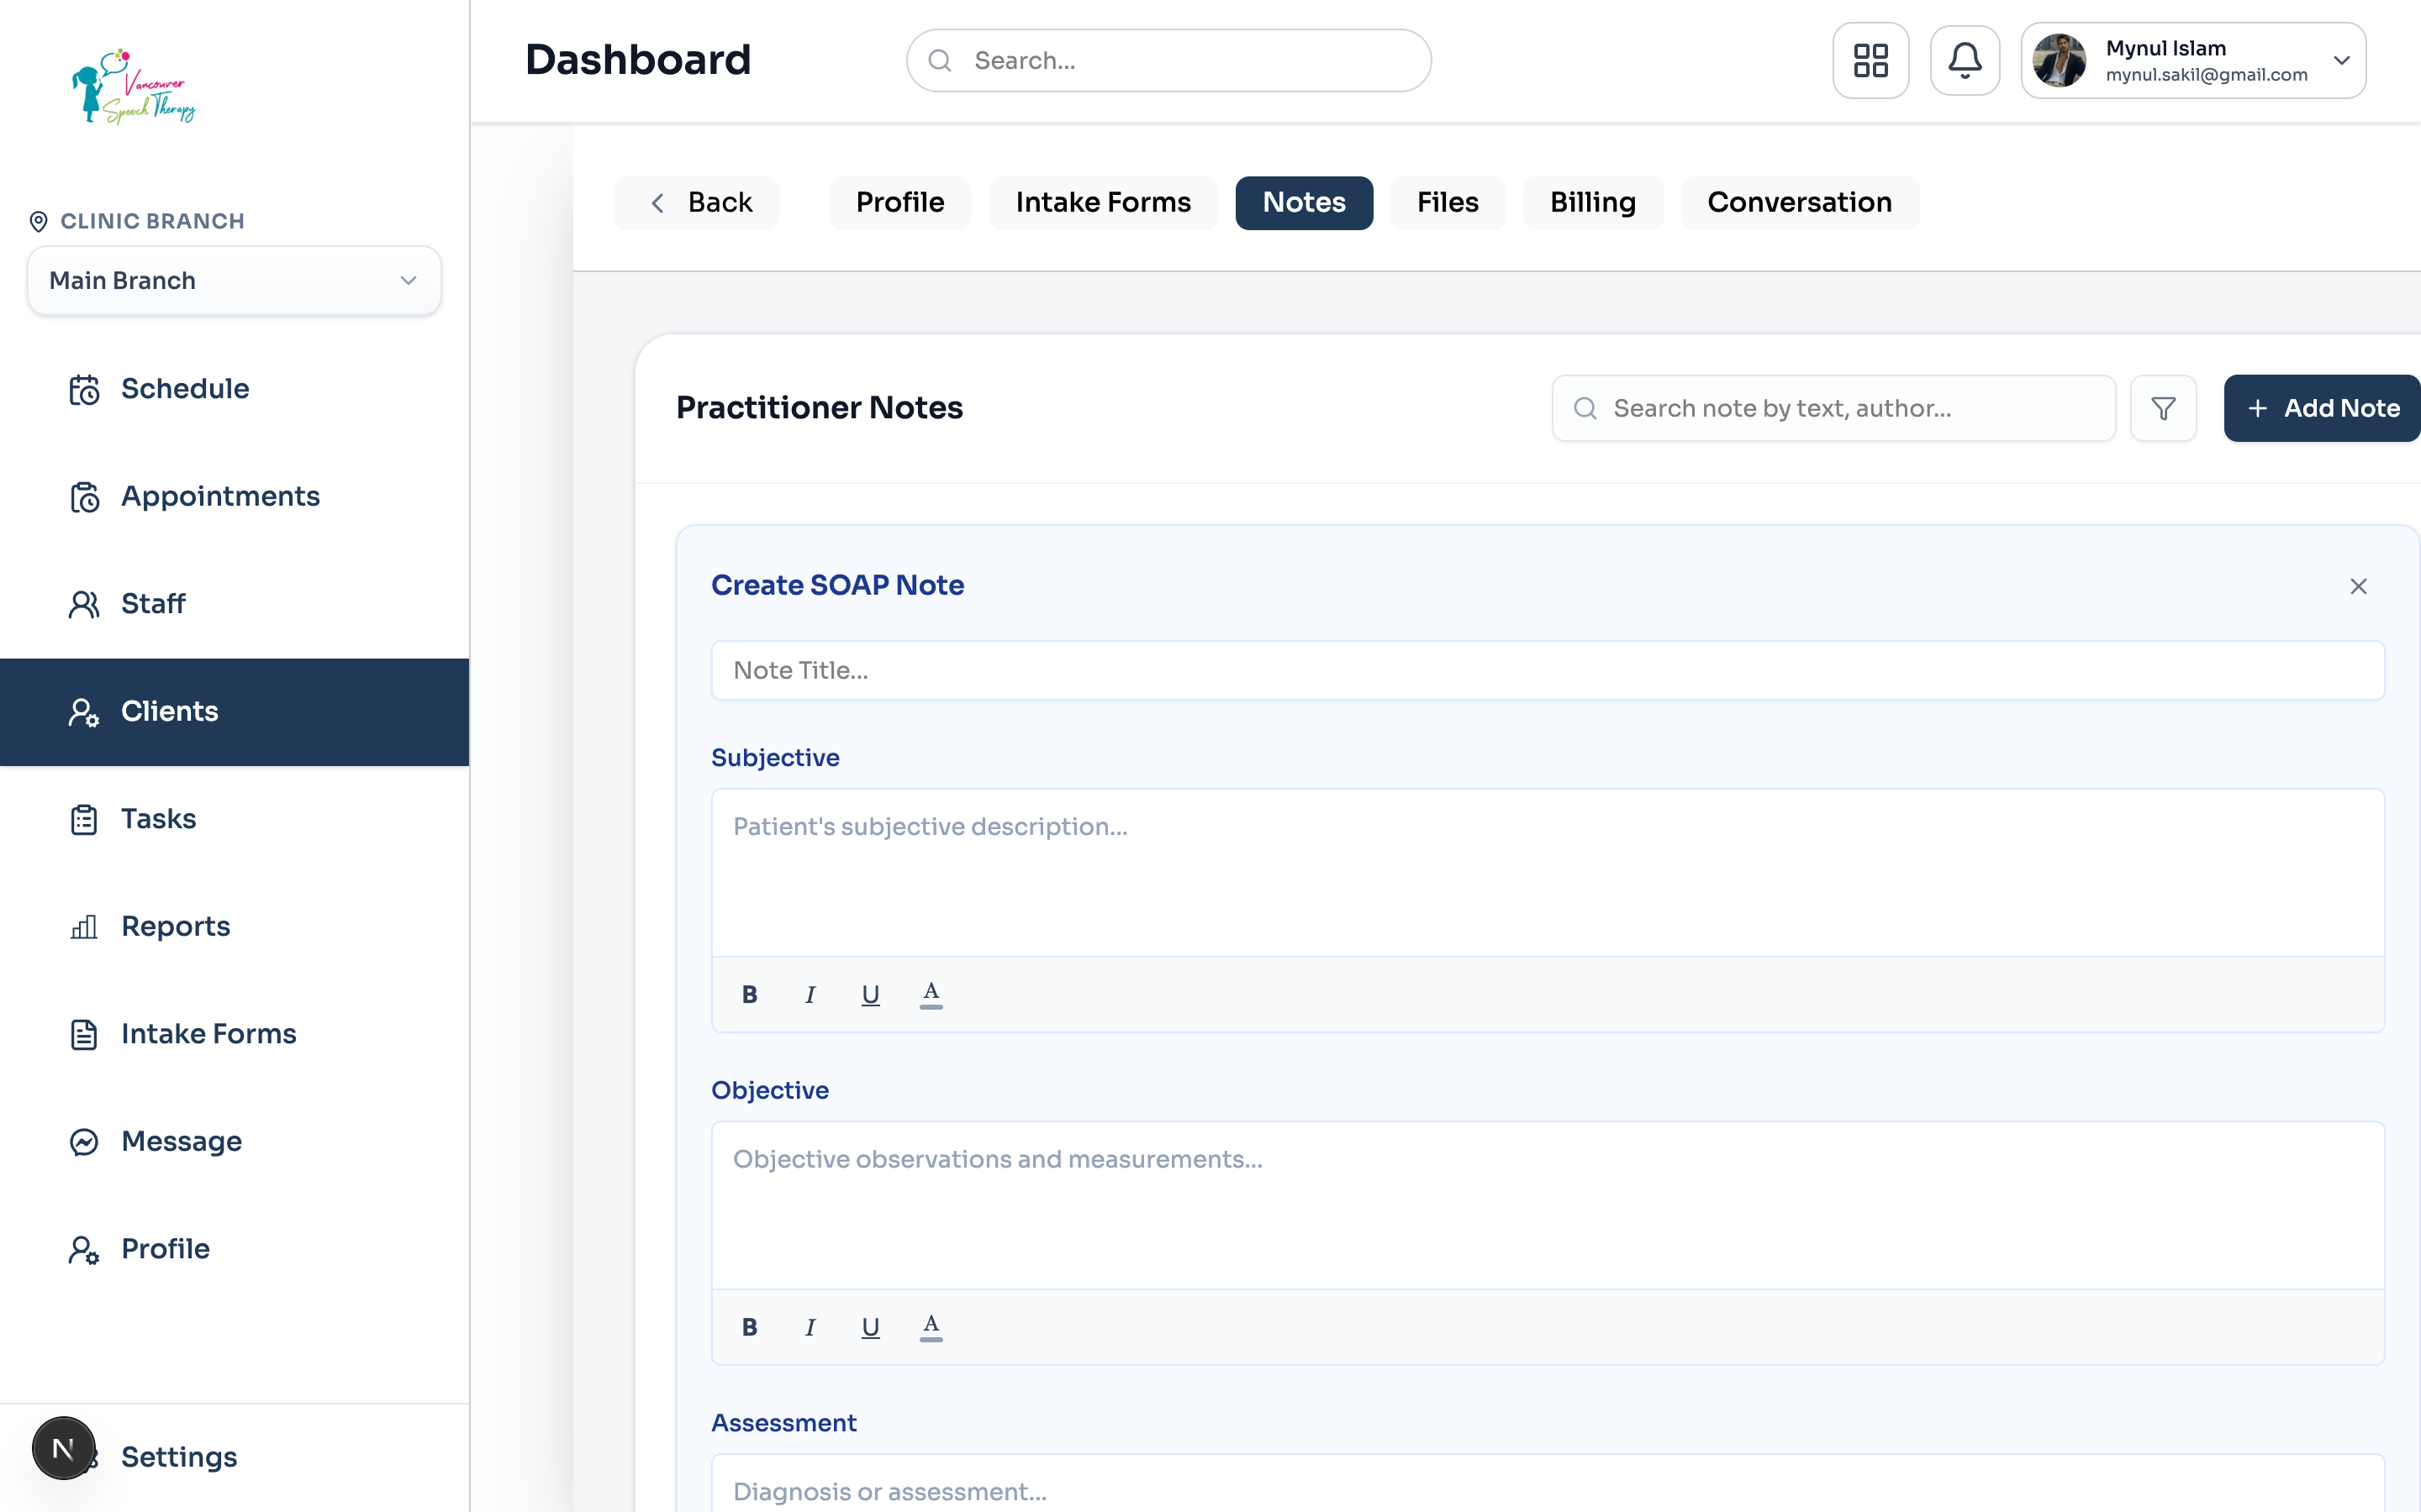Viewport: 2421px width, 1512px height.
Task: Switch to the Billing tab
Action: (x=1593, y=203)
